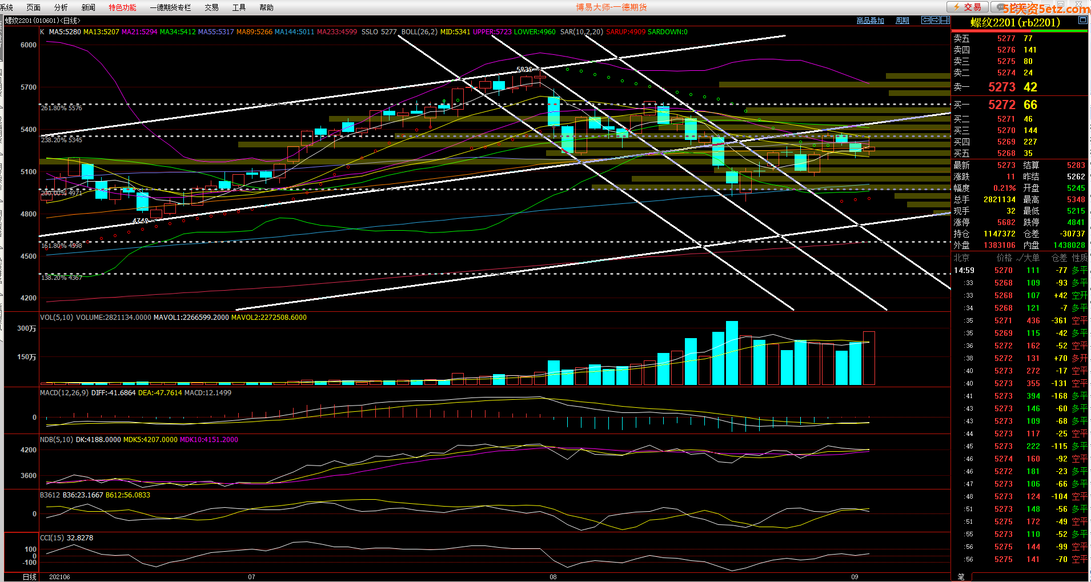Click the orange 交易 button with lightning icon
The image size is (1091, 582).
(967, 7)
